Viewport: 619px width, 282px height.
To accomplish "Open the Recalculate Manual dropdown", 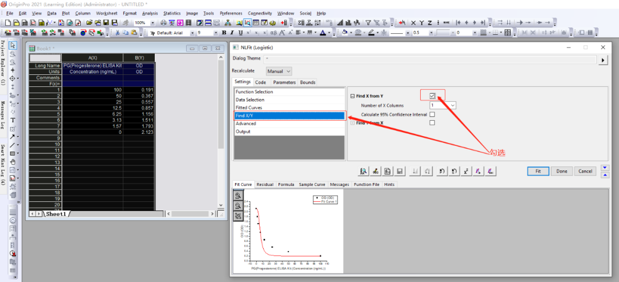I will (279, 72).
